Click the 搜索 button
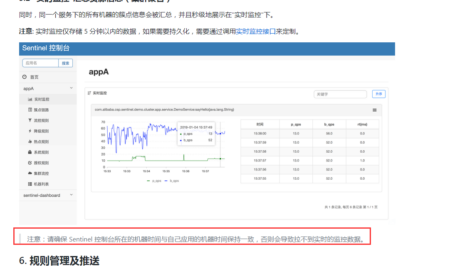Screen dimensions: 467x266 (x=66, y=63)
